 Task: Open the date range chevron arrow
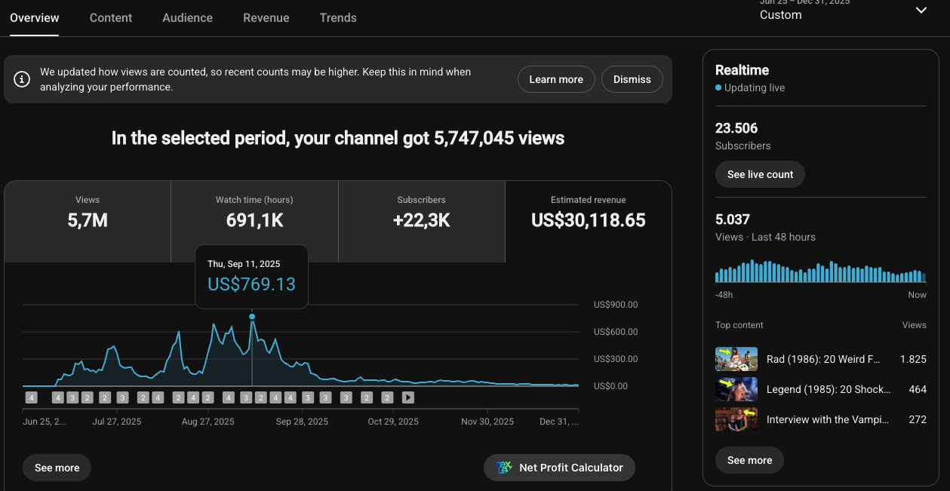921,10
